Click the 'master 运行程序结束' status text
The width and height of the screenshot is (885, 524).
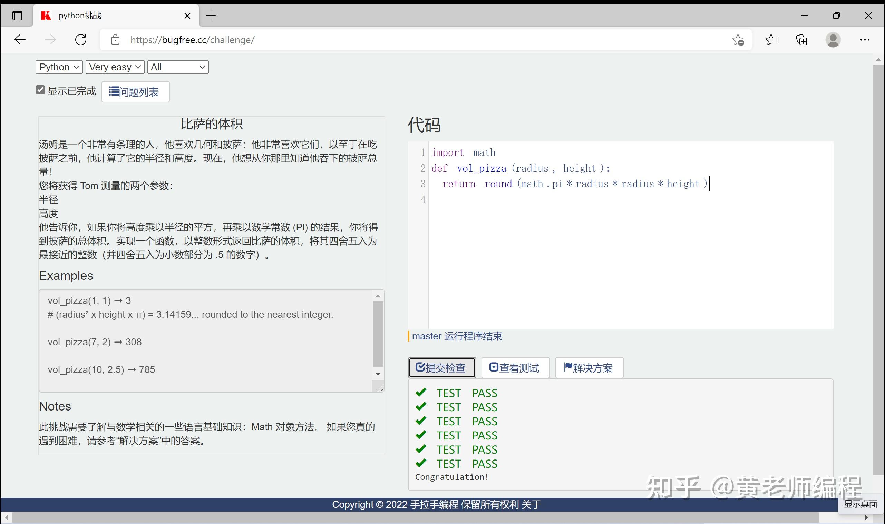pos(457,336)
